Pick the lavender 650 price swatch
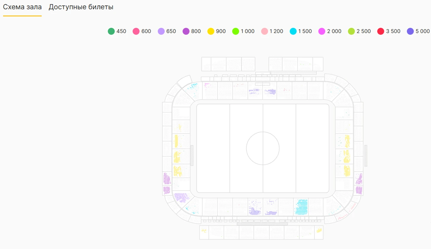This screenshot has height=249, width=431. pos(161,31)
